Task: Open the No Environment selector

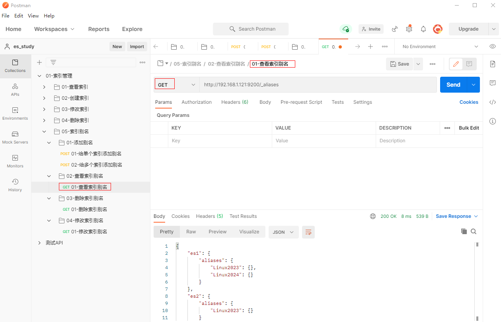Action: [440, 47]
